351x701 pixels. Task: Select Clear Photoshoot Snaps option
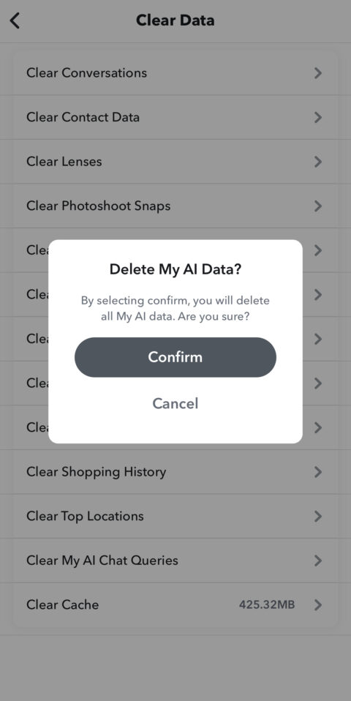pyautogui.click(x=175, y=206)
